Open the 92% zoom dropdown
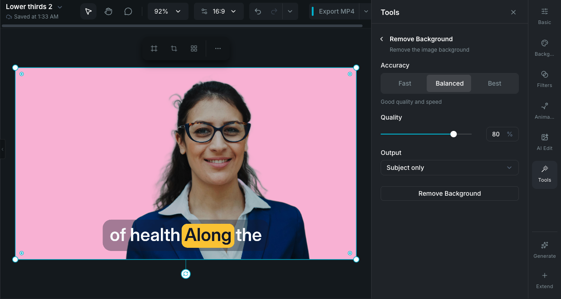 click(x=168, y=11)
